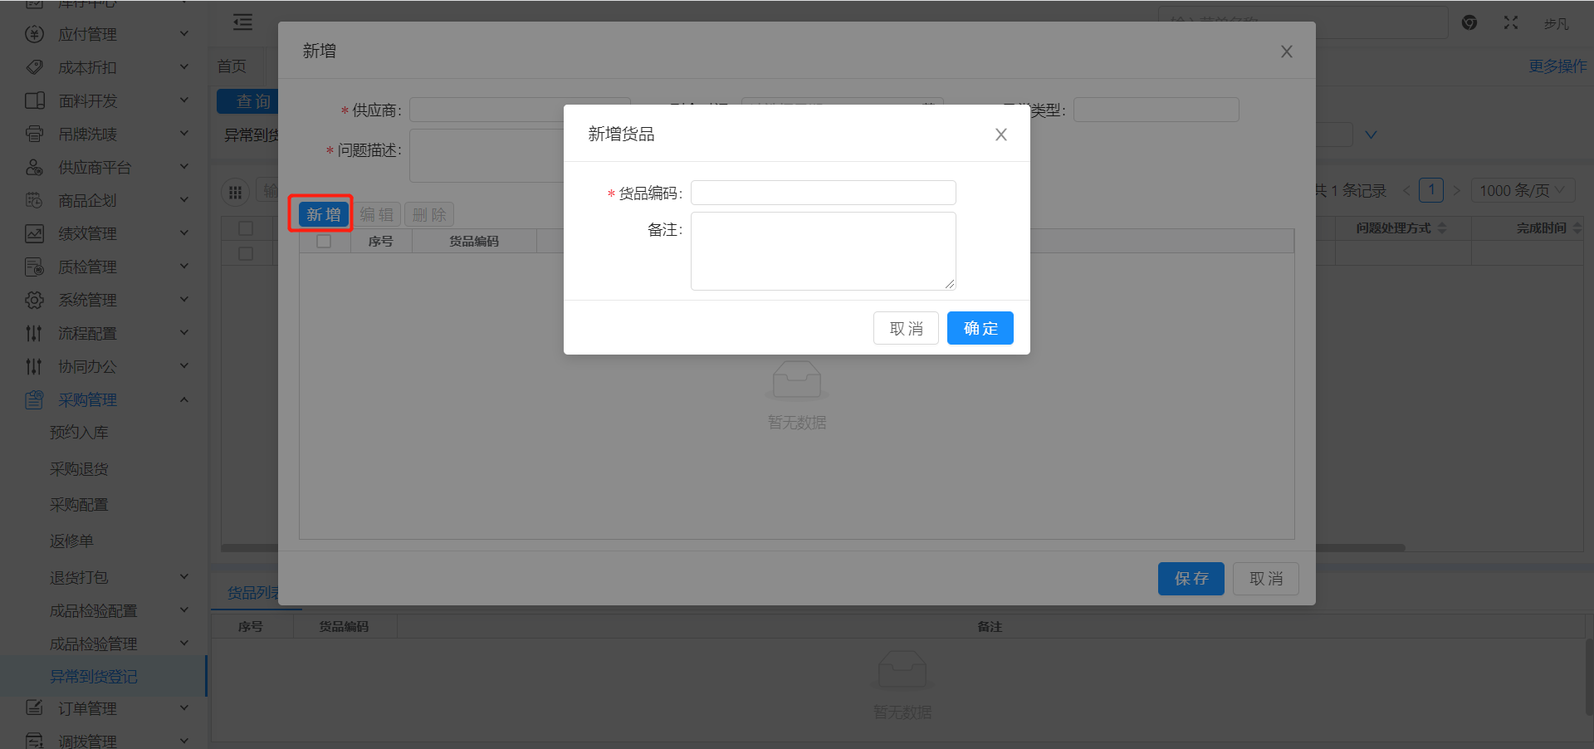Image resolution: width=1594 pixels, height=749 pixels.
Task: Open 预约入库 menu item
Action: tap(79, 433)
